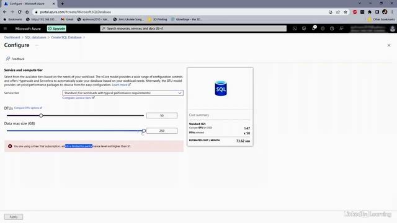Open the Azure notifications bell
The width and height of the screenshot is (397, 223).
(313, 28)
